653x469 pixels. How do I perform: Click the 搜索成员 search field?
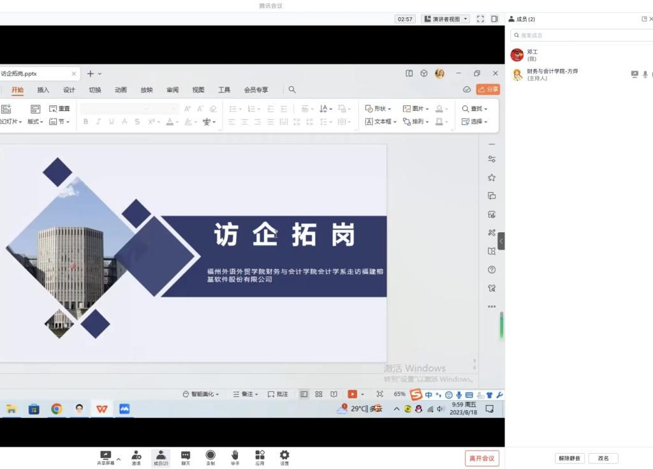(x=580, y=35)
